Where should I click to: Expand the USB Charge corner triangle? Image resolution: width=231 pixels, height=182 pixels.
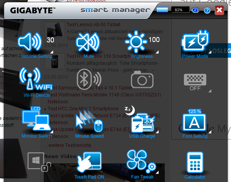click(x=157, y=132)
